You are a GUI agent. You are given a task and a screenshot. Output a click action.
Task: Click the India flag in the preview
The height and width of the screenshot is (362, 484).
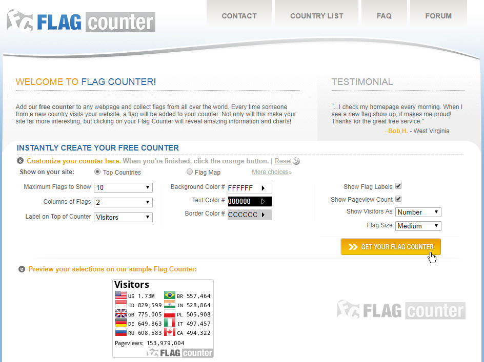(x=170, y=304)
